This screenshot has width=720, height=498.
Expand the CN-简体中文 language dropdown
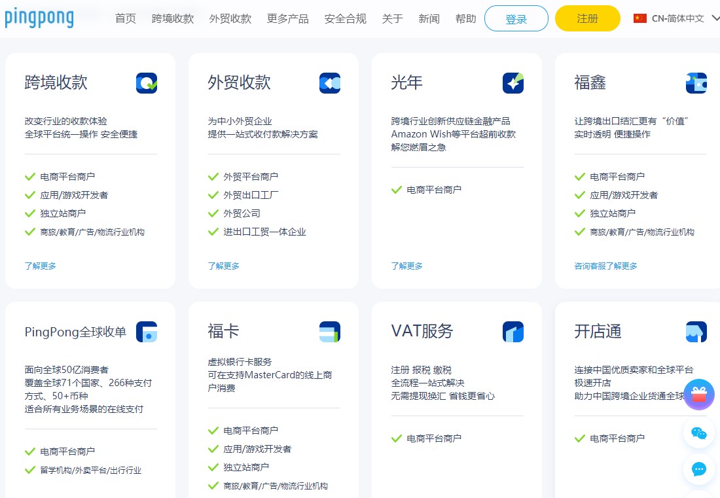(676, 18)
